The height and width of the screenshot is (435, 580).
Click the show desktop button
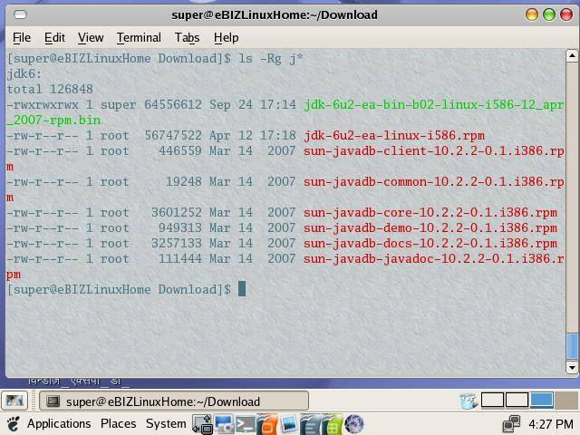14,401
